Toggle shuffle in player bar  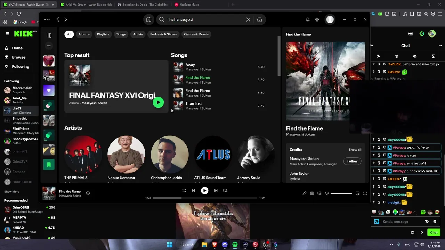click(x=184, y=191)
